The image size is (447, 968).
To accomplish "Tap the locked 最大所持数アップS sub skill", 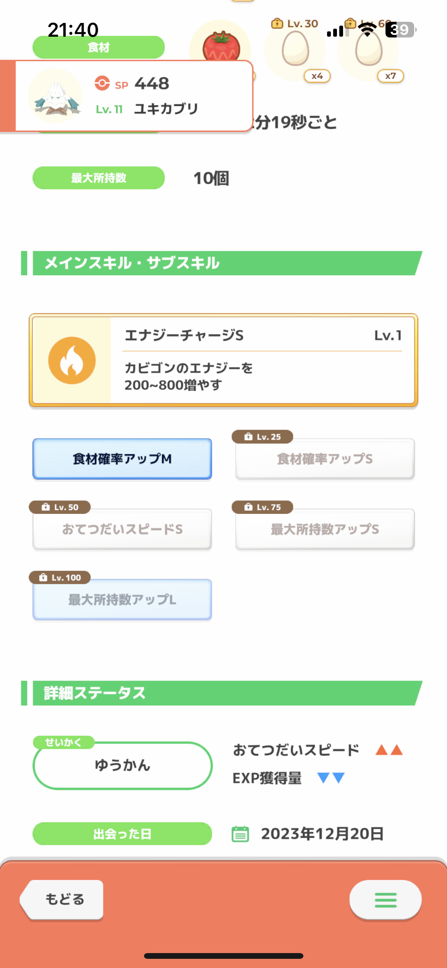I will point(325,529).
